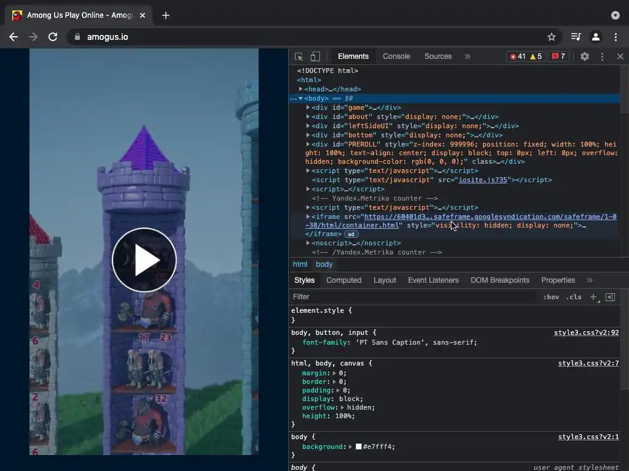629x471 pixels.
Task: Expand the margin shorthand property
Action: 335,373
